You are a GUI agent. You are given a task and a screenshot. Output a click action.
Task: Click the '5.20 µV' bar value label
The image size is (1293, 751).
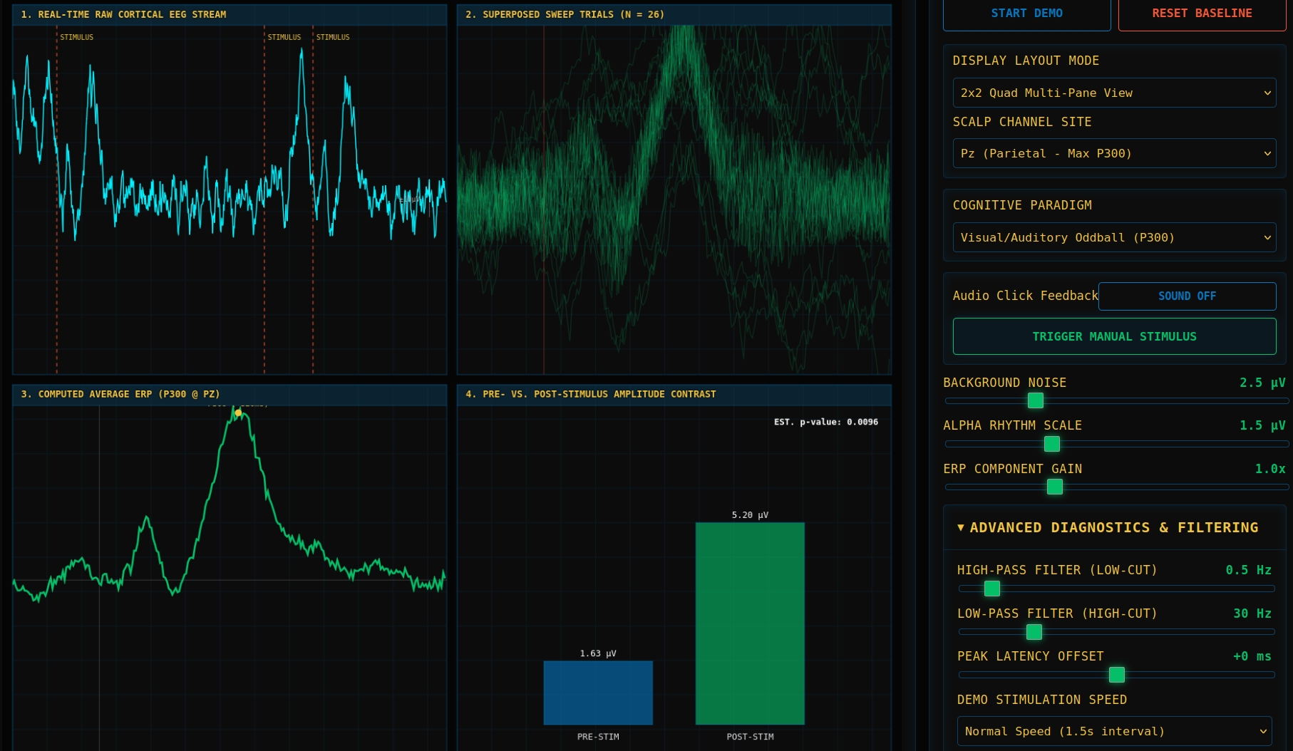[x=750, y=514]
